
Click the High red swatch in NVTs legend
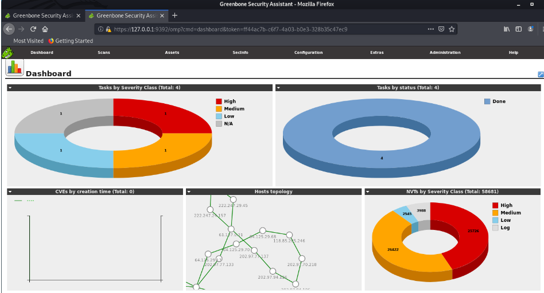(495, 205)
